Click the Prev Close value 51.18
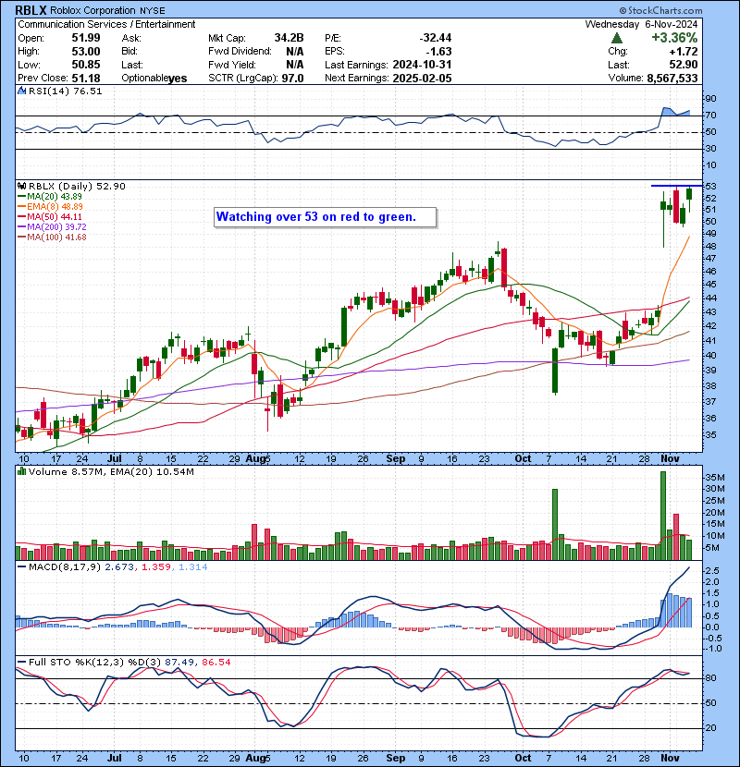740x767 pixels. 86,79
